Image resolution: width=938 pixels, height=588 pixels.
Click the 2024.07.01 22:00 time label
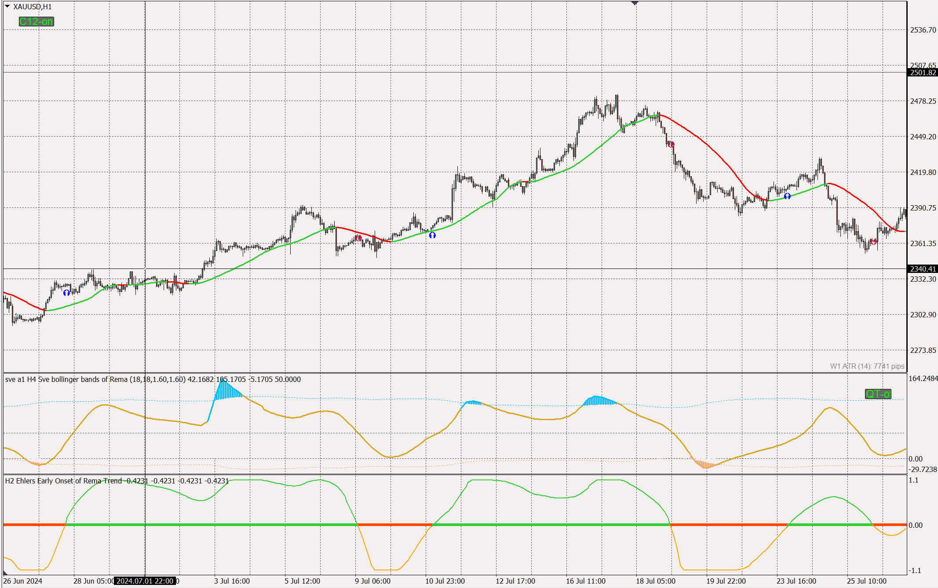(x=145, y=581)
